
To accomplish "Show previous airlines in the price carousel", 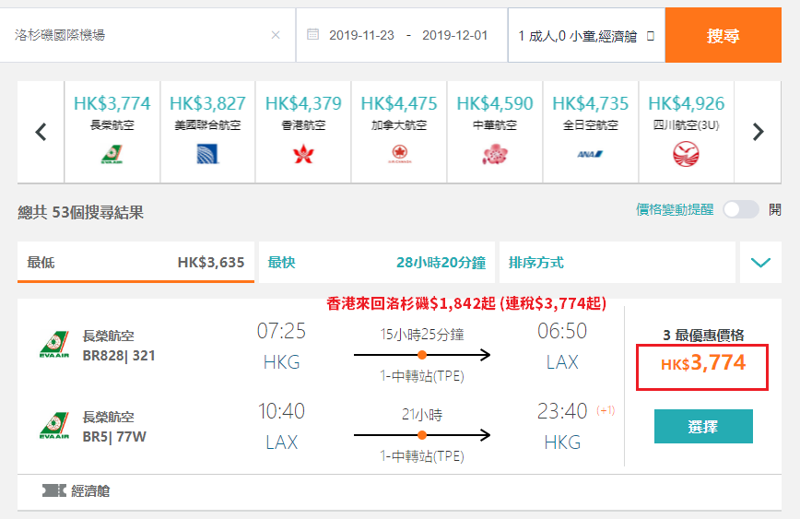I will click(41, 132).
